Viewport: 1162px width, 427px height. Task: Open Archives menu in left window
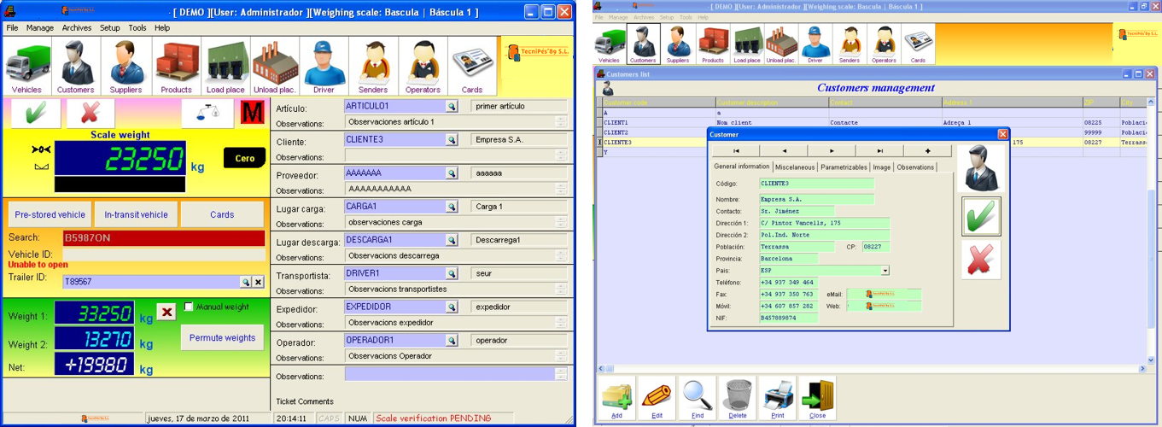coord(77,27)
